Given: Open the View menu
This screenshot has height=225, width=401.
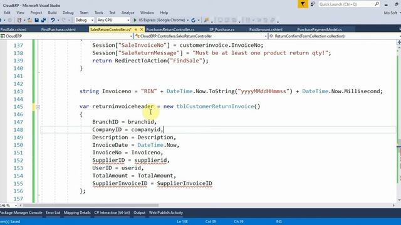Looking at the screenshot, I should [20, 12].
